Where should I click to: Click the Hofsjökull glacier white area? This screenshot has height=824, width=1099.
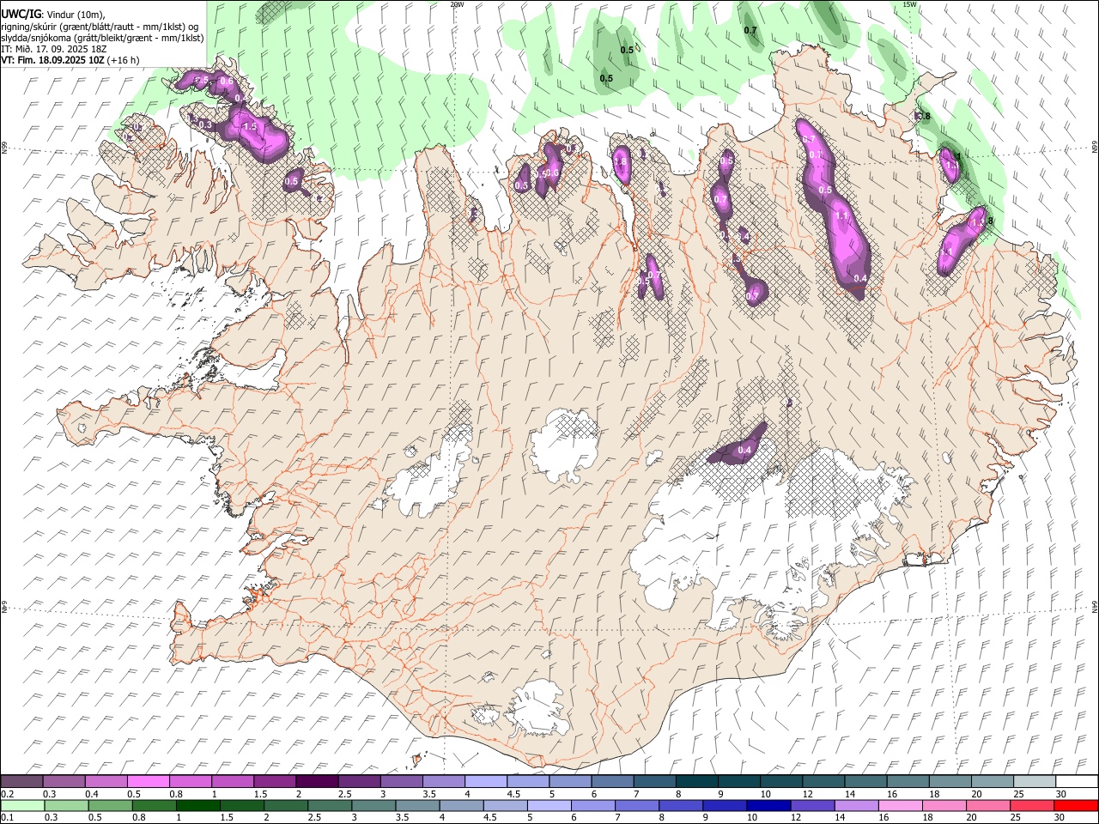(564, 446)
